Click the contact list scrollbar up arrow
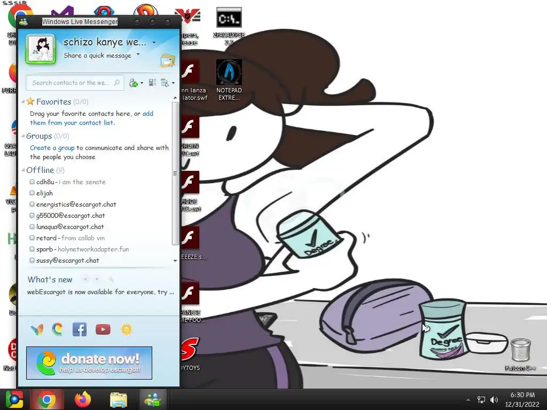The width and height of the screenshot is (547, 410). click(175, 98)
